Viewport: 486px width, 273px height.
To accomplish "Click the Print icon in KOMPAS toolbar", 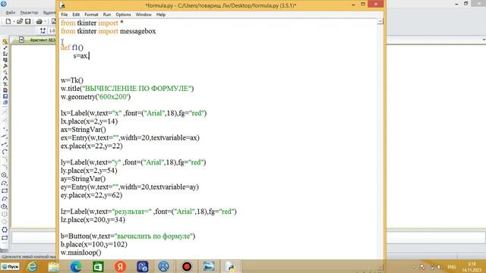I will [x=39, y=21].
